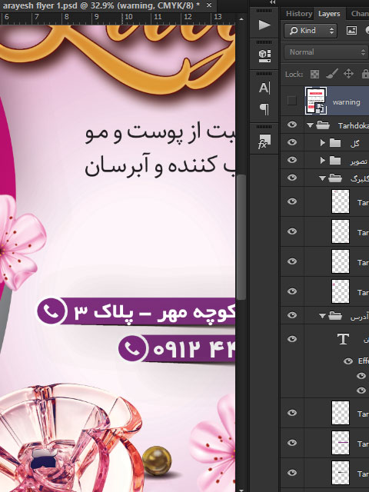This screenshot has width=369, height=492.
Task: Collapse the گلبرگ group
Action: 322,178
